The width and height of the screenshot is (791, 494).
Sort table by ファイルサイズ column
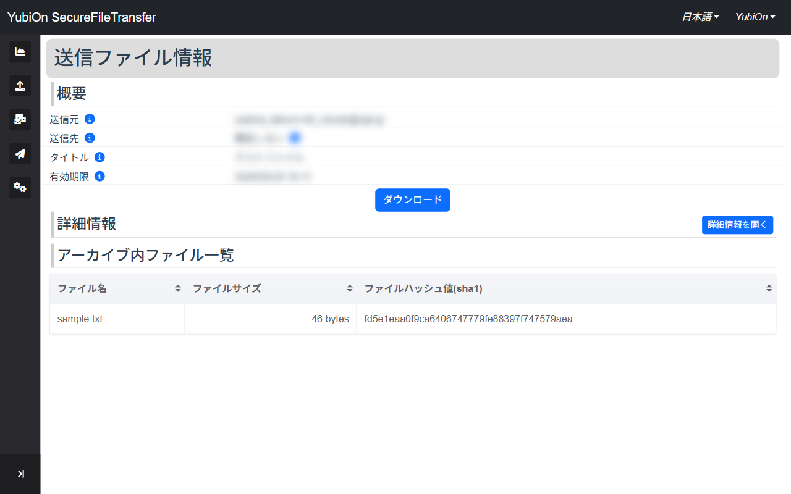click(x=271, y=288)
